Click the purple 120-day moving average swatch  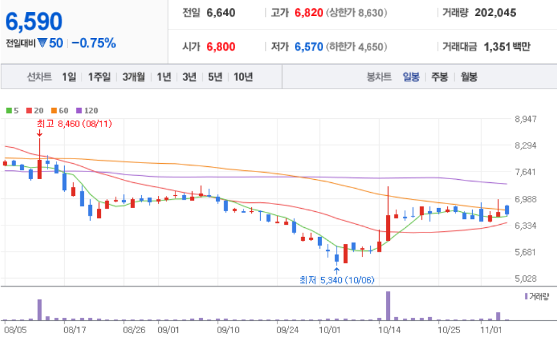79,110
